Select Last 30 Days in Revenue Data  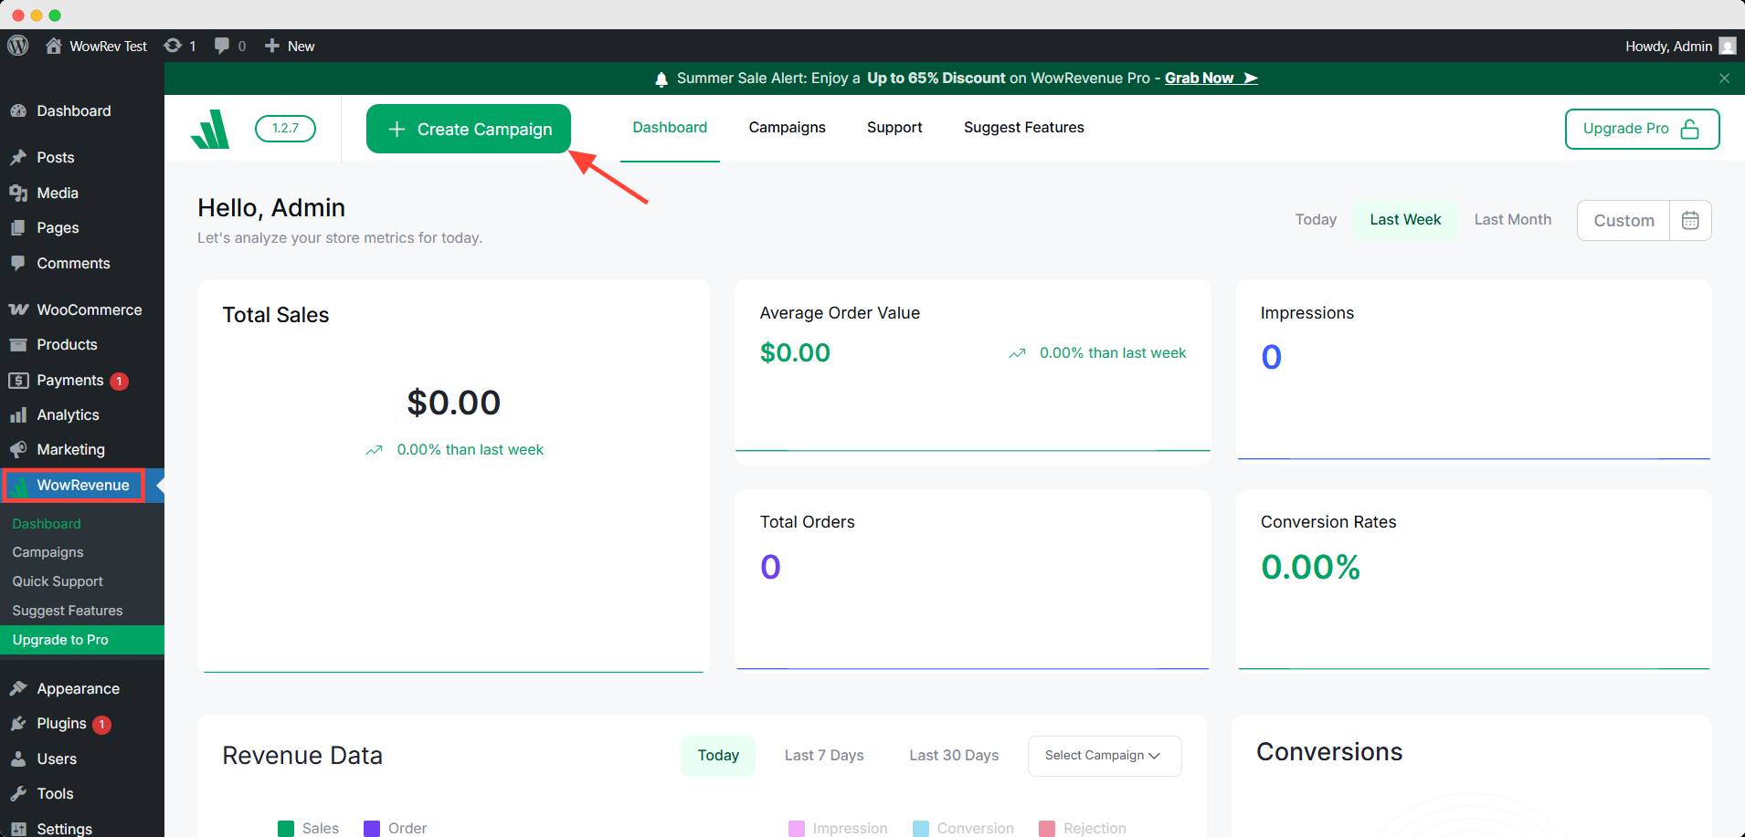(954, 756)
